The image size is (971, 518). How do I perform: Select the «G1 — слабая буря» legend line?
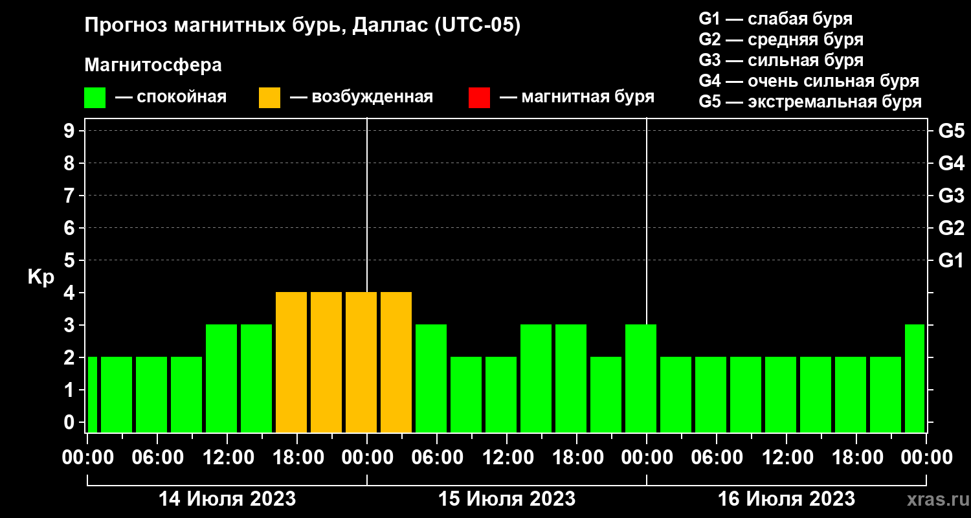pos(776,19)
